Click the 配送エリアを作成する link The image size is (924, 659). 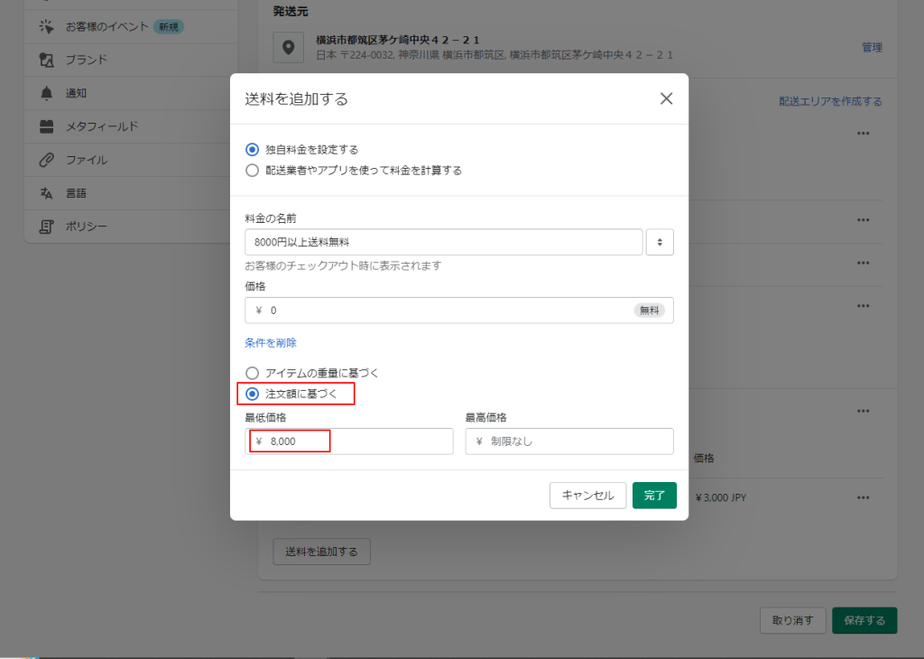coord(830,101)
